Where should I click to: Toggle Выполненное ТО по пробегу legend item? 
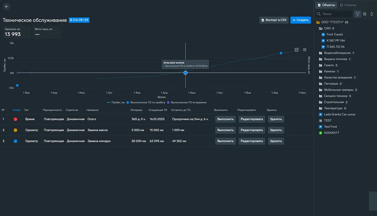pos(146,103)
